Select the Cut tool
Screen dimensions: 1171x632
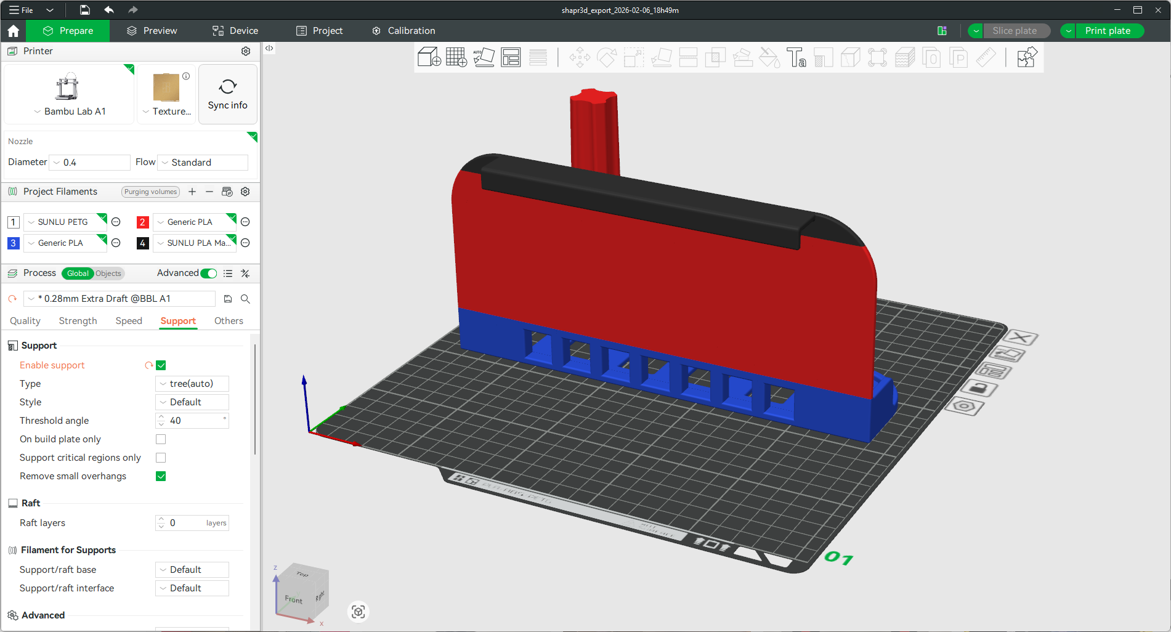(688, 57)
